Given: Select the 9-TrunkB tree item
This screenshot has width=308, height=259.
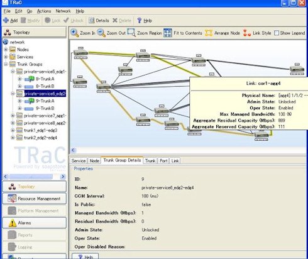Looking at the screenshot, I should pyautogui.click(x=45, y=108).
